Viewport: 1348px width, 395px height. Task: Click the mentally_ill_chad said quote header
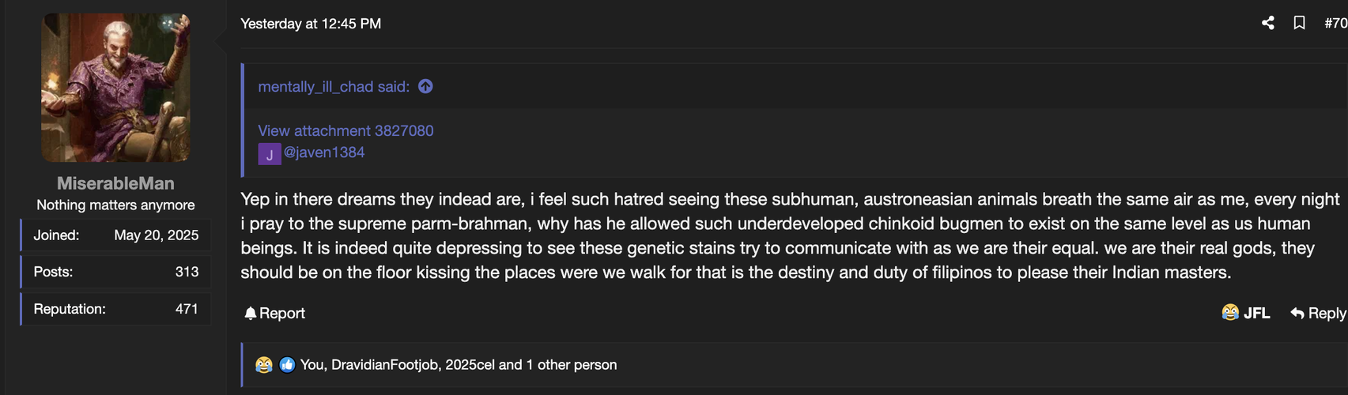(x=334, y=87)
